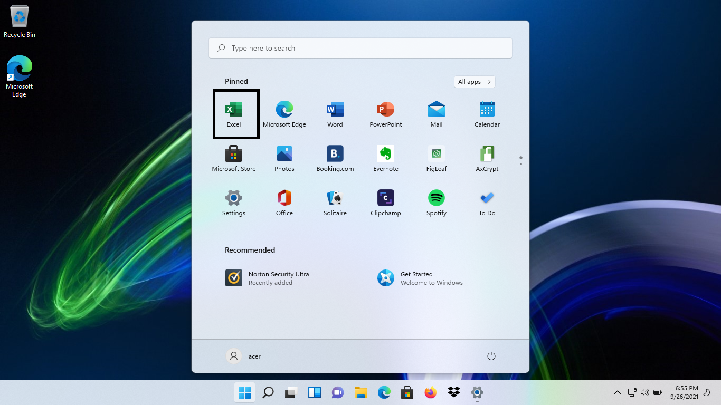Open Solitaire
Viewport: 721px width, 405px height.
click(335, 203)
